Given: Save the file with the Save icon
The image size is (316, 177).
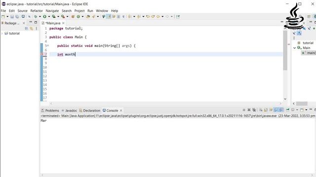Looking at the screenshot, I should click(x=12, y=17).
